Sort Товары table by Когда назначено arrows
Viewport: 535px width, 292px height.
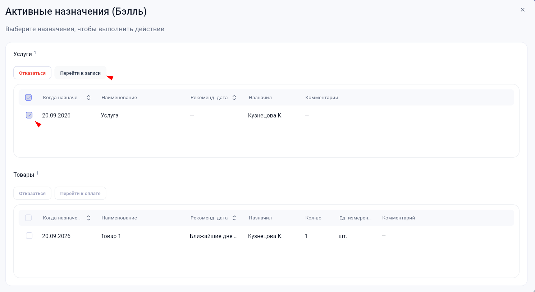pyautogui.click(x=89, y=218)
